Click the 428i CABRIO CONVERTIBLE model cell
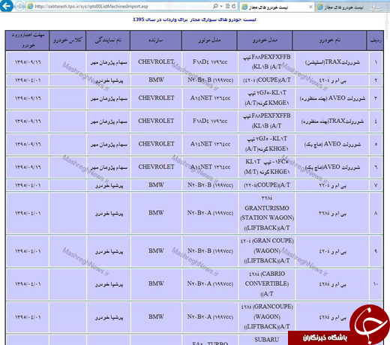The image size is (390, 345). [x=267, y=284]
